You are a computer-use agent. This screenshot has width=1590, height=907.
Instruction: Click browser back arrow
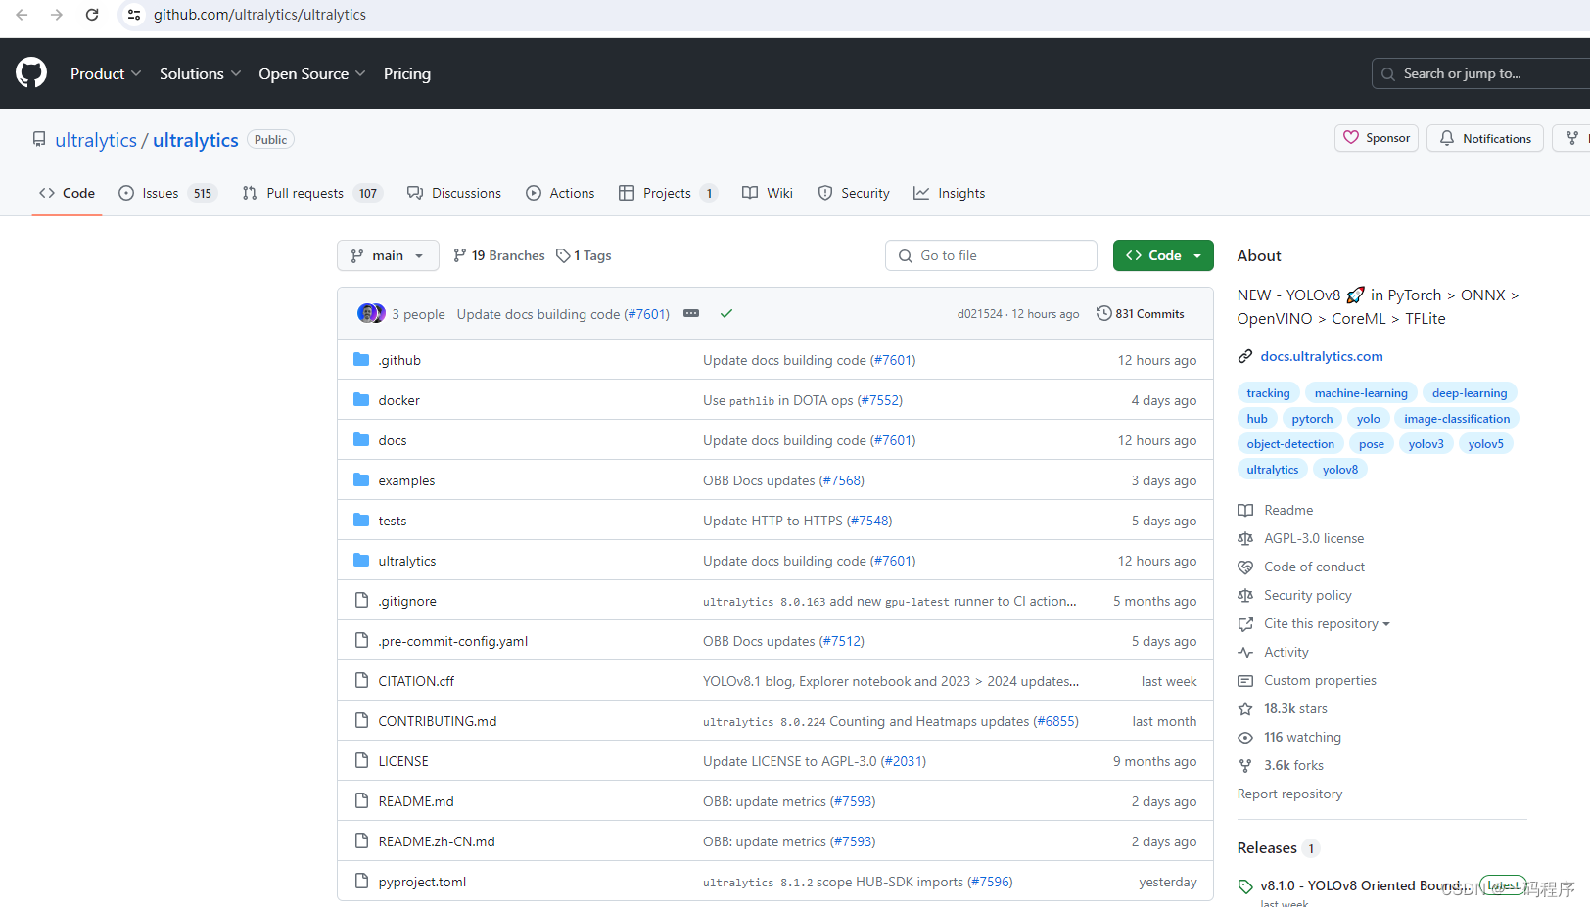[22, 15]
